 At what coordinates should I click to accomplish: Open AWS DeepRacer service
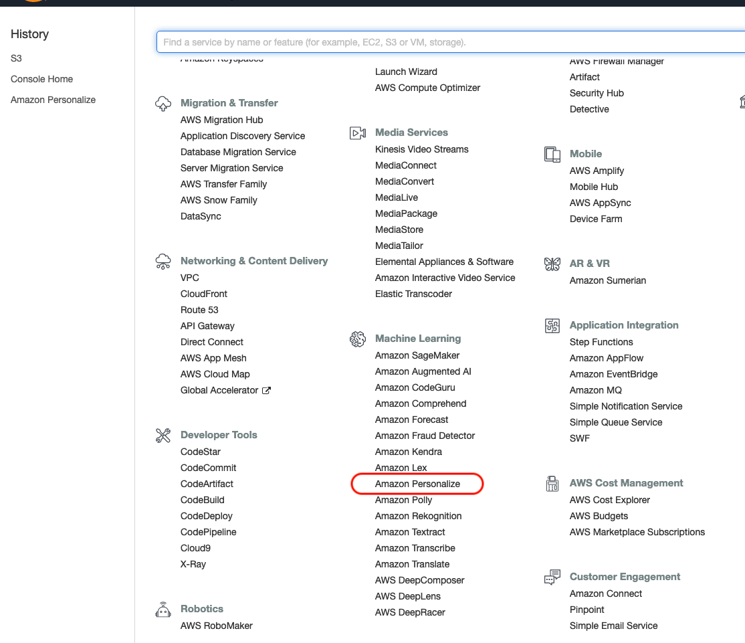[x=410, y=613]
